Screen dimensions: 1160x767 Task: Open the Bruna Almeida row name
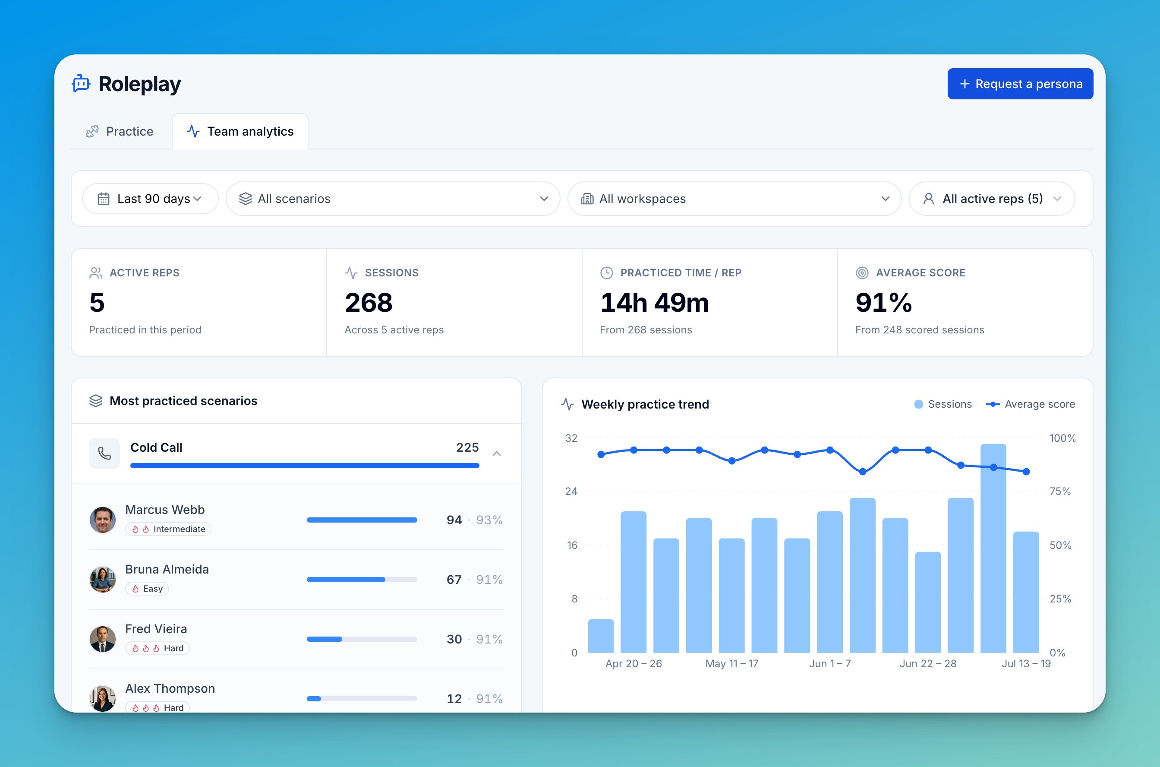[167, 569]
